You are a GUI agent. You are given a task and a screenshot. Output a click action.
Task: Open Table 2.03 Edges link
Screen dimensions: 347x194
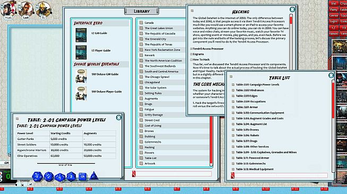[x=247, y=96]
